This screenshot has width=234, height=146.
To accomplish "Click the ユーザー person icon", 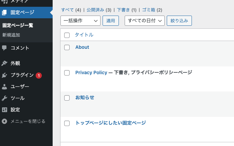I will (4, 87).
